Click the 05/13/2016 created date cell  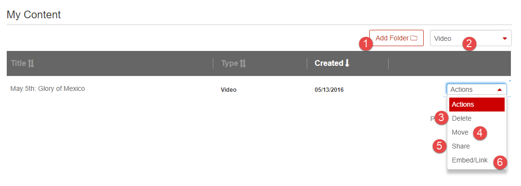pyautogui.click(x=329, y=89)
